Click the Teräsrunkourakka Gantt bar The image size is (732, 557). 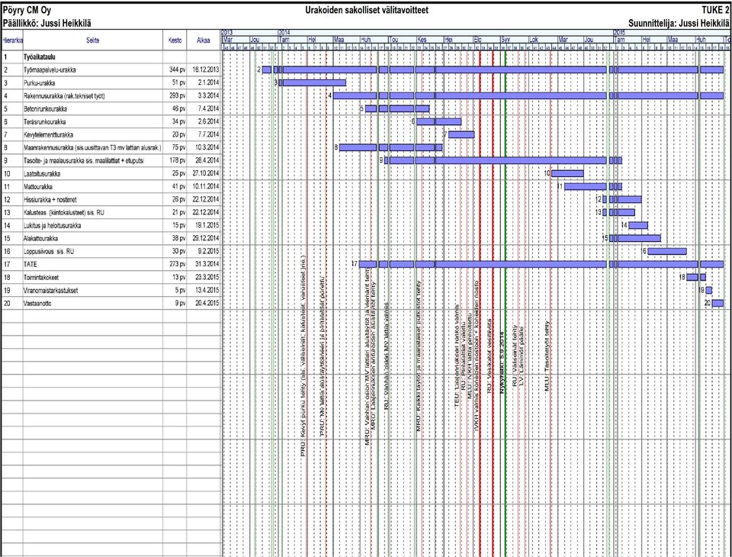click(x=439, y=121)
